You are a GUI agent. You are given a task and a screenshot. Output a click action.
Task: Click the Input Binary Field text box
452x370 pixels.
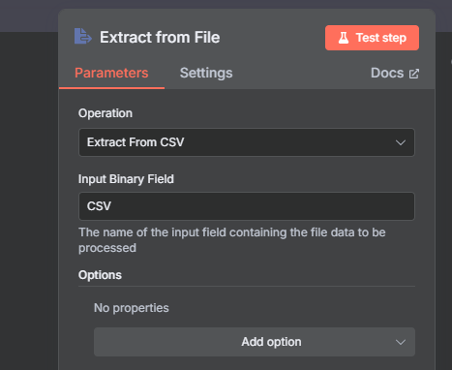pos(247,206)
